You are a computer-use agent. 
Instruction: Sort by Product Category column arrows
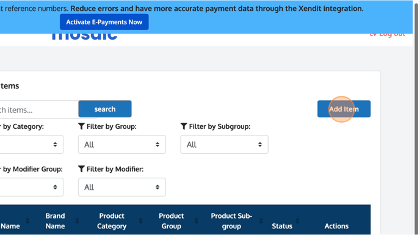pyautogui.click(x=140, y=221)
